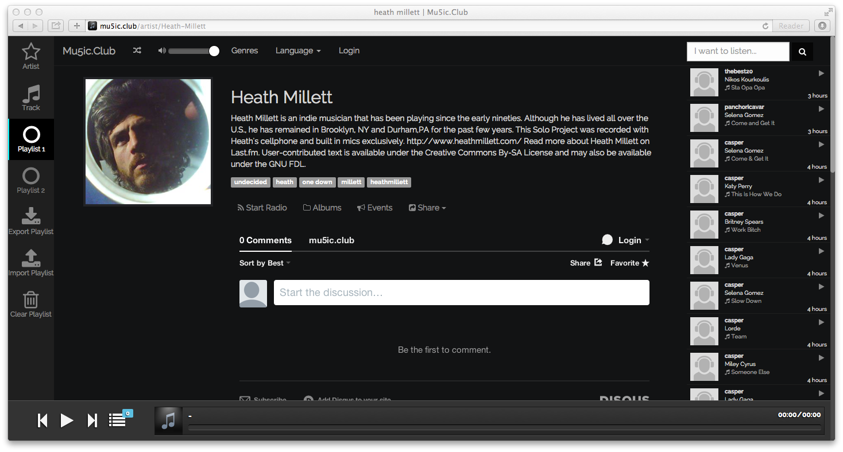Toggle shuffle icon in top navbar
The width and height of the screenshot is (843, 452).
pos(137,50)
